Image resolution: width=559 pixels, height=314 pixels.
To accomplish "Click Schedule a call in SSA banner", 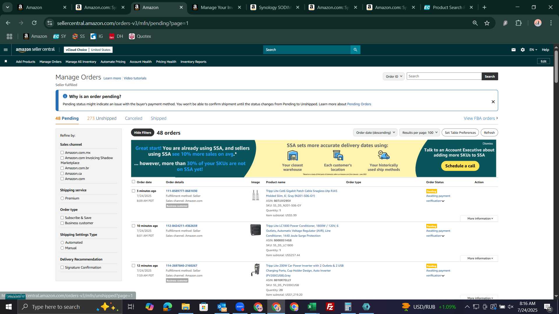I will (x=460, y=166).
